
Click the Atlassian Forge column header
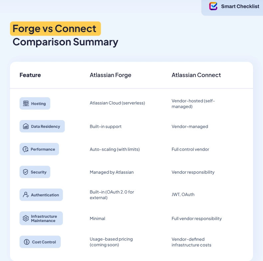tap(111, 75)
